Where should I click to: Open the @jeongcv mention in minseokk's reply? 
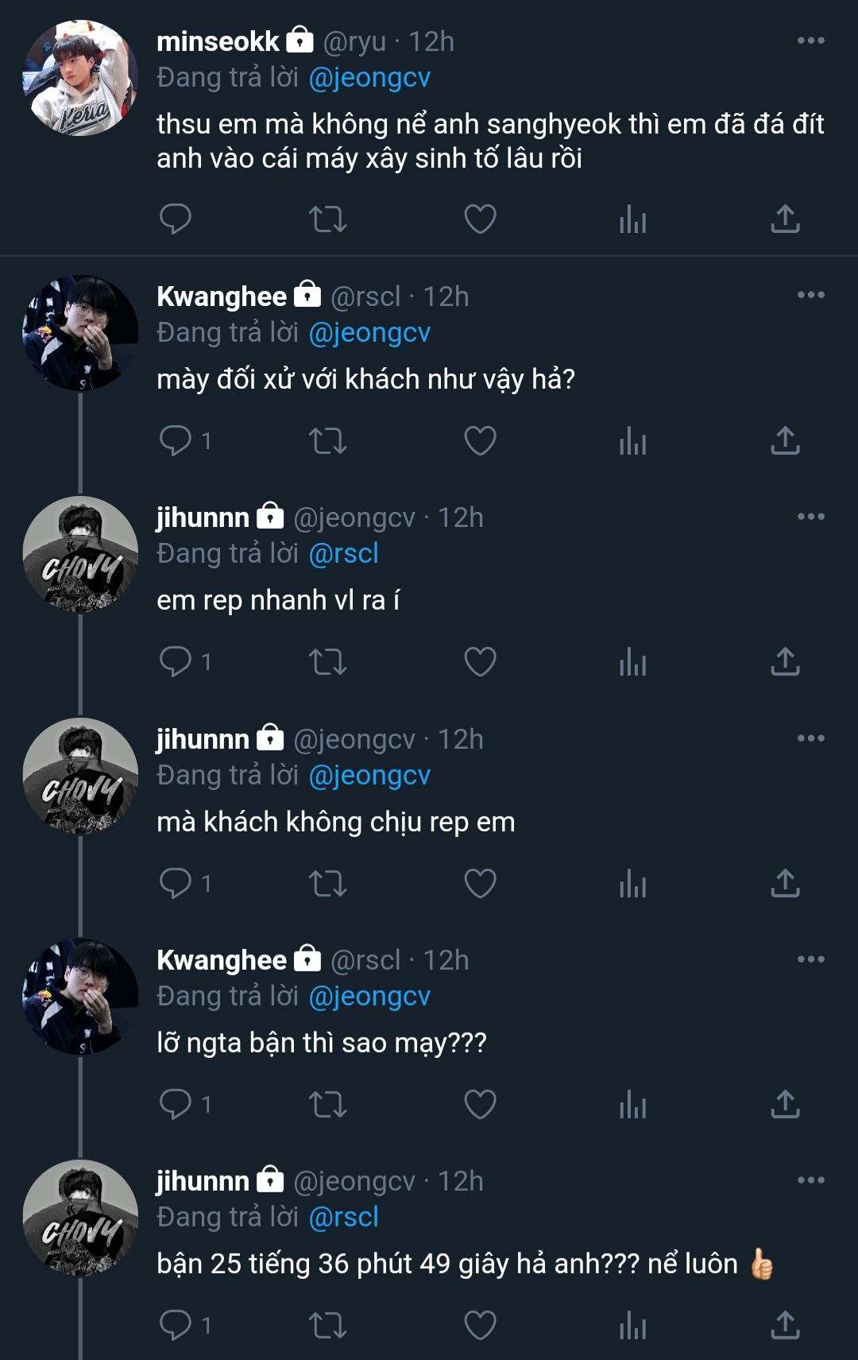click(369, 78)
